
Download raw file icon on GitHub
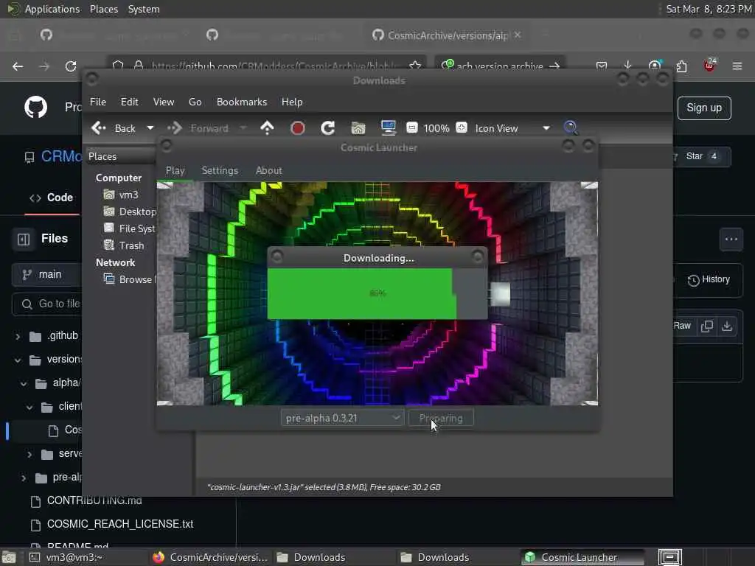pyautogui.click(x=727, y=326)
